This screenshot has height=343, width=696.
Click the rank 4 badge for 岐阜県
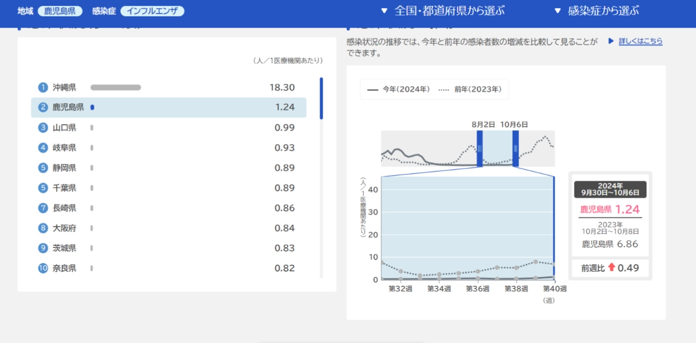point(43,148)
